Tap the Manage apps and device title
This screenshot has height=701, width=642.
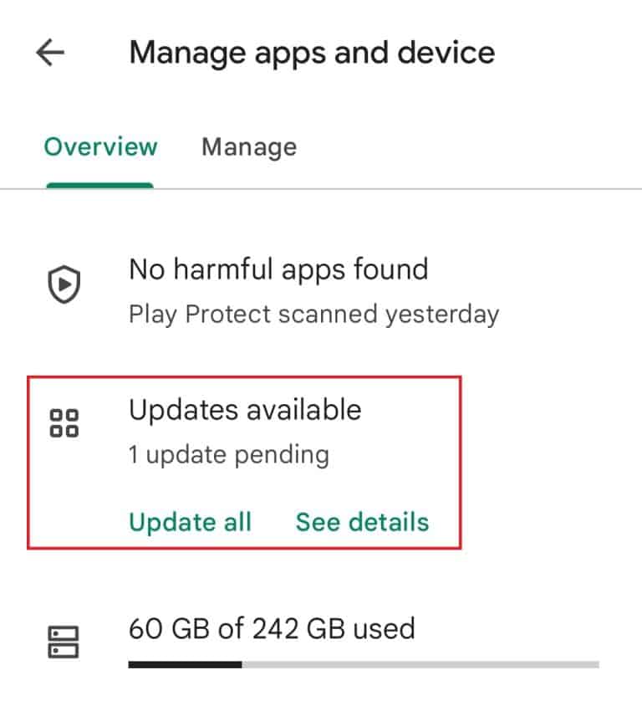point(311,52)
